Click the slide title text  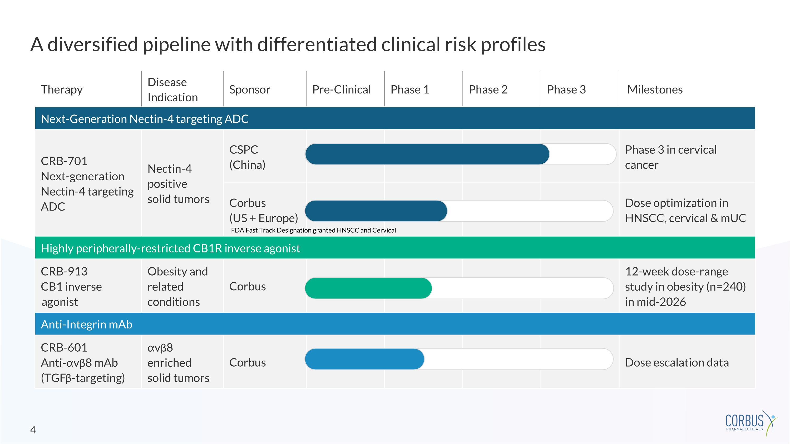coord(288,44)
